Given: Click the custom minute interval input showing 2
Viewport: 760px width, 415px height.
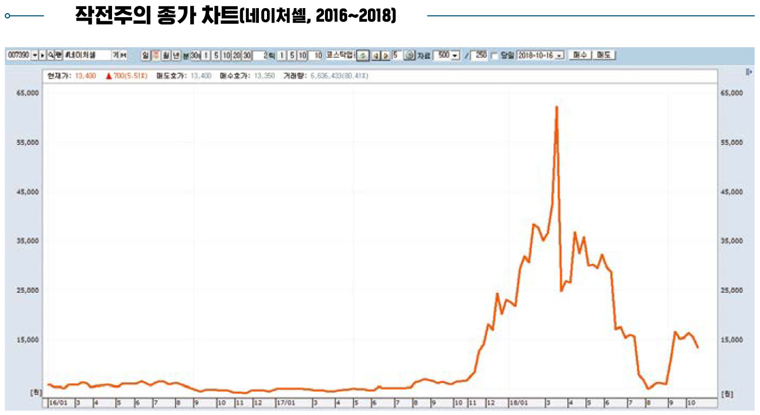Looking at the screenshot, I should 261,55.
